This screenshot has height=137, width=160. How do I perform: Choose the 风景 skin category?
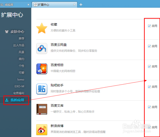click(21, 52)
